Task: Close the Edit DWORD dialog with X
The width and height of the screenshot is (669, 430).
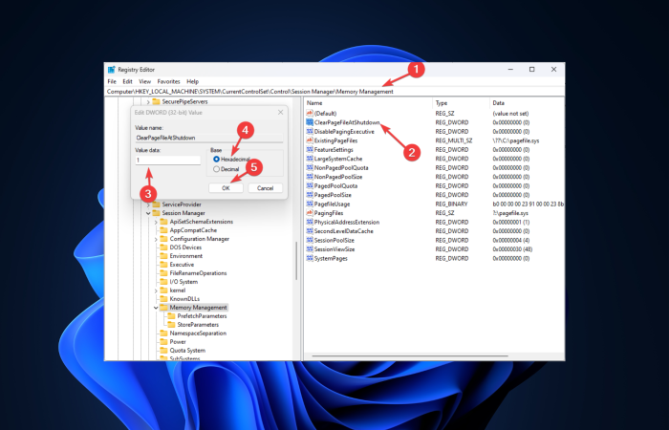Action: pos(280,112)
